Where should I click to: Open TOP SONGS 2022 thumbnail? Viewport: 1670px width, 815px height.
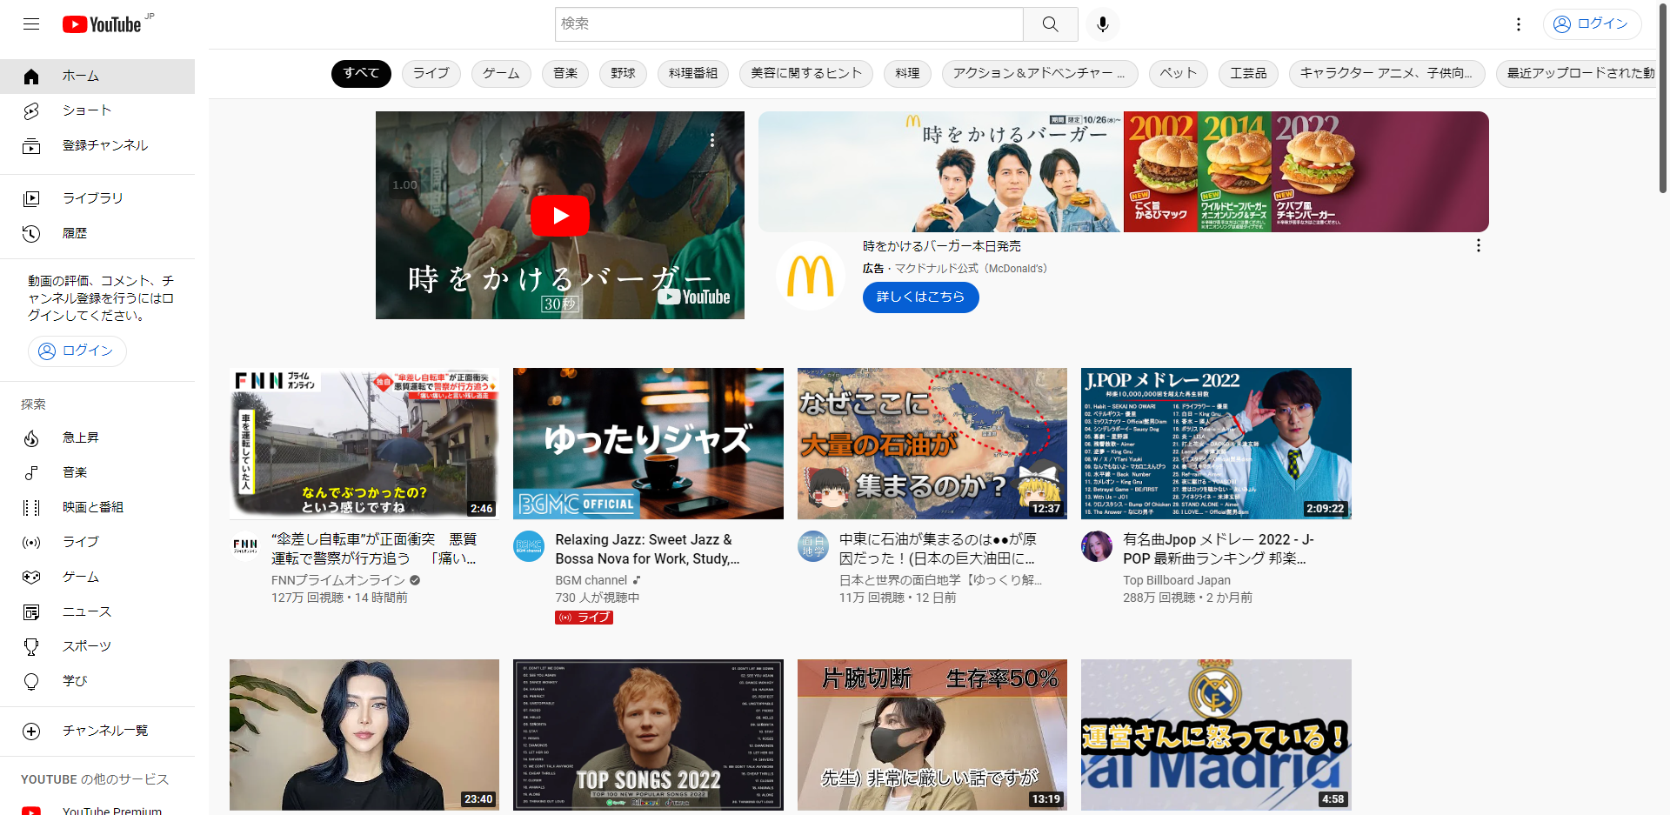click(x=648, y=735)
